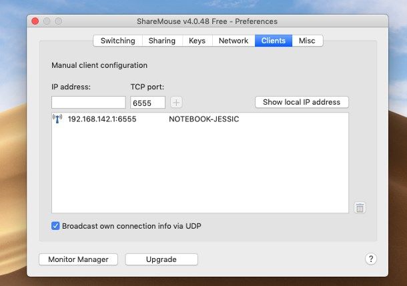407x286 pixels.
Task: Click the Upgrade button
Action: pyautogui.click(x=161, y=259)
